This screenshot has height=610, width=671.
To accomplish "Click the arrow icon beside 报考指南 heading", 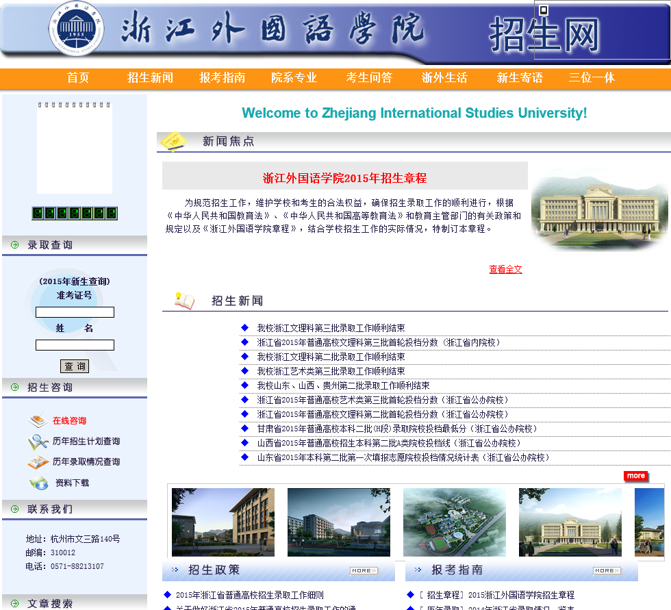I will coord(418,570).
